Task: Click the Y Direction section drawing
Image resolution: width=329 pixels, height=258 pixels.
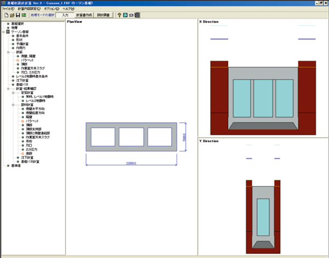Action: pos(263,217)
